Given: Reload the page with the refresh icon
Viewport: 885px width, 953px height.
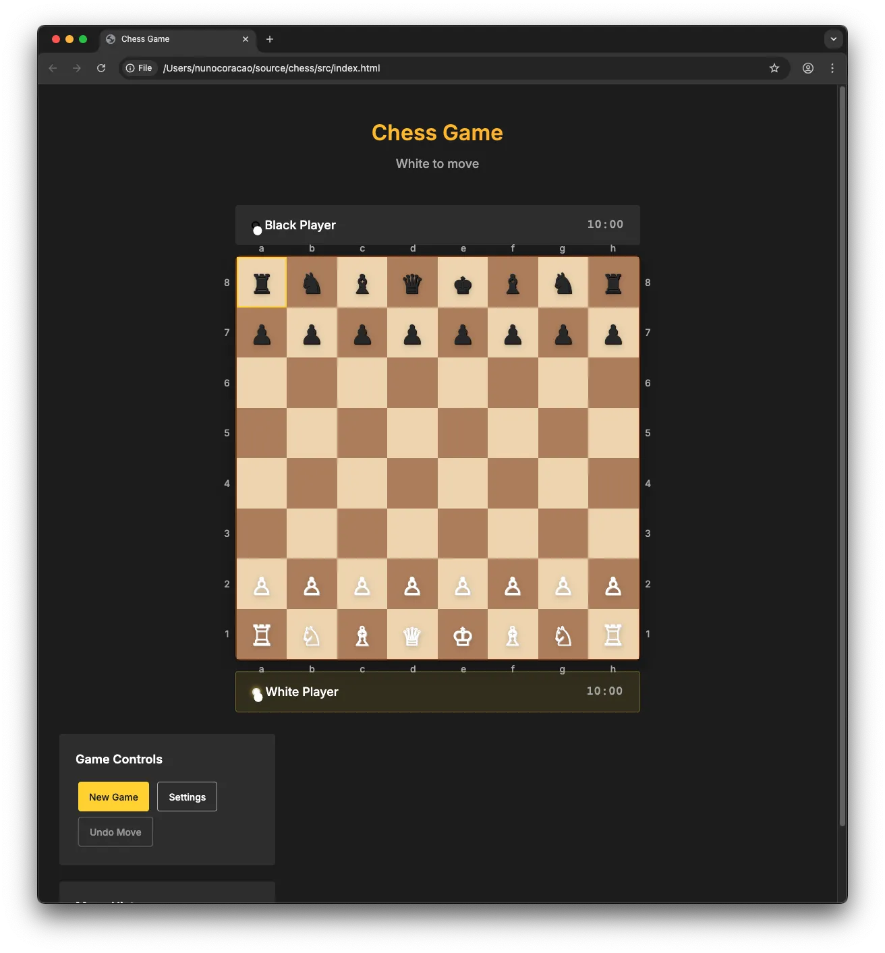Looking at the screenshot, I should tap(101, 68).
